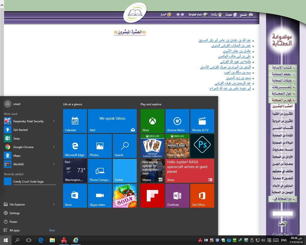Open المتصفح browser in toolbar
This screenshot has height=245, width=306.
[x=247, y=15]
